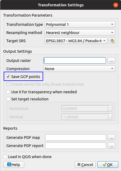Viewport: 121px width, 171px height.
Task: Click the Horizontal resolution spinner arrows
Action: [x=110, y=108]
